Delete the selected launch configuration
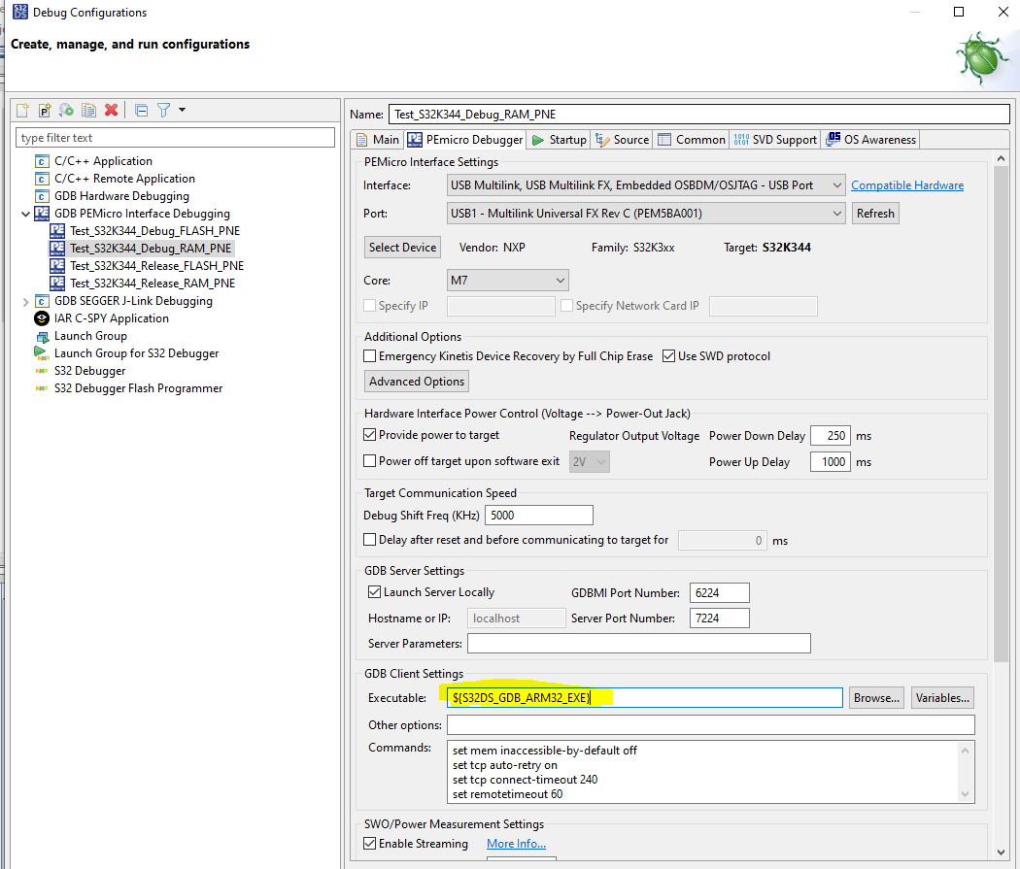 (110, 109)
